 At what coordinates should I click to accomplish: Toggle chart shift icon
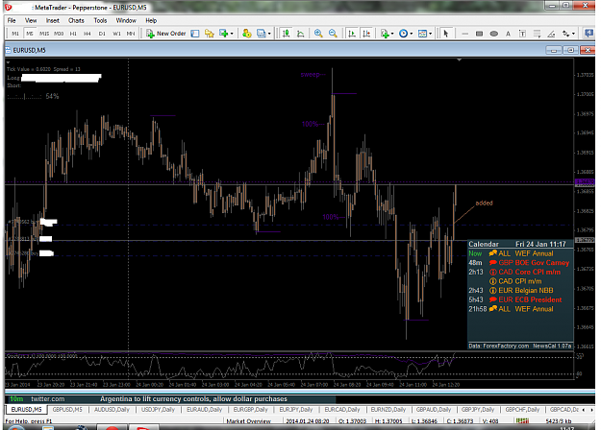(366, 34)
